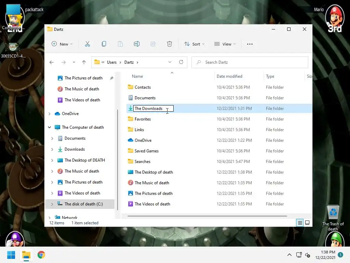This screenshot has width=350, height=263.
Task: Collapse The Computer of death tree
Action: pos(50,127)
